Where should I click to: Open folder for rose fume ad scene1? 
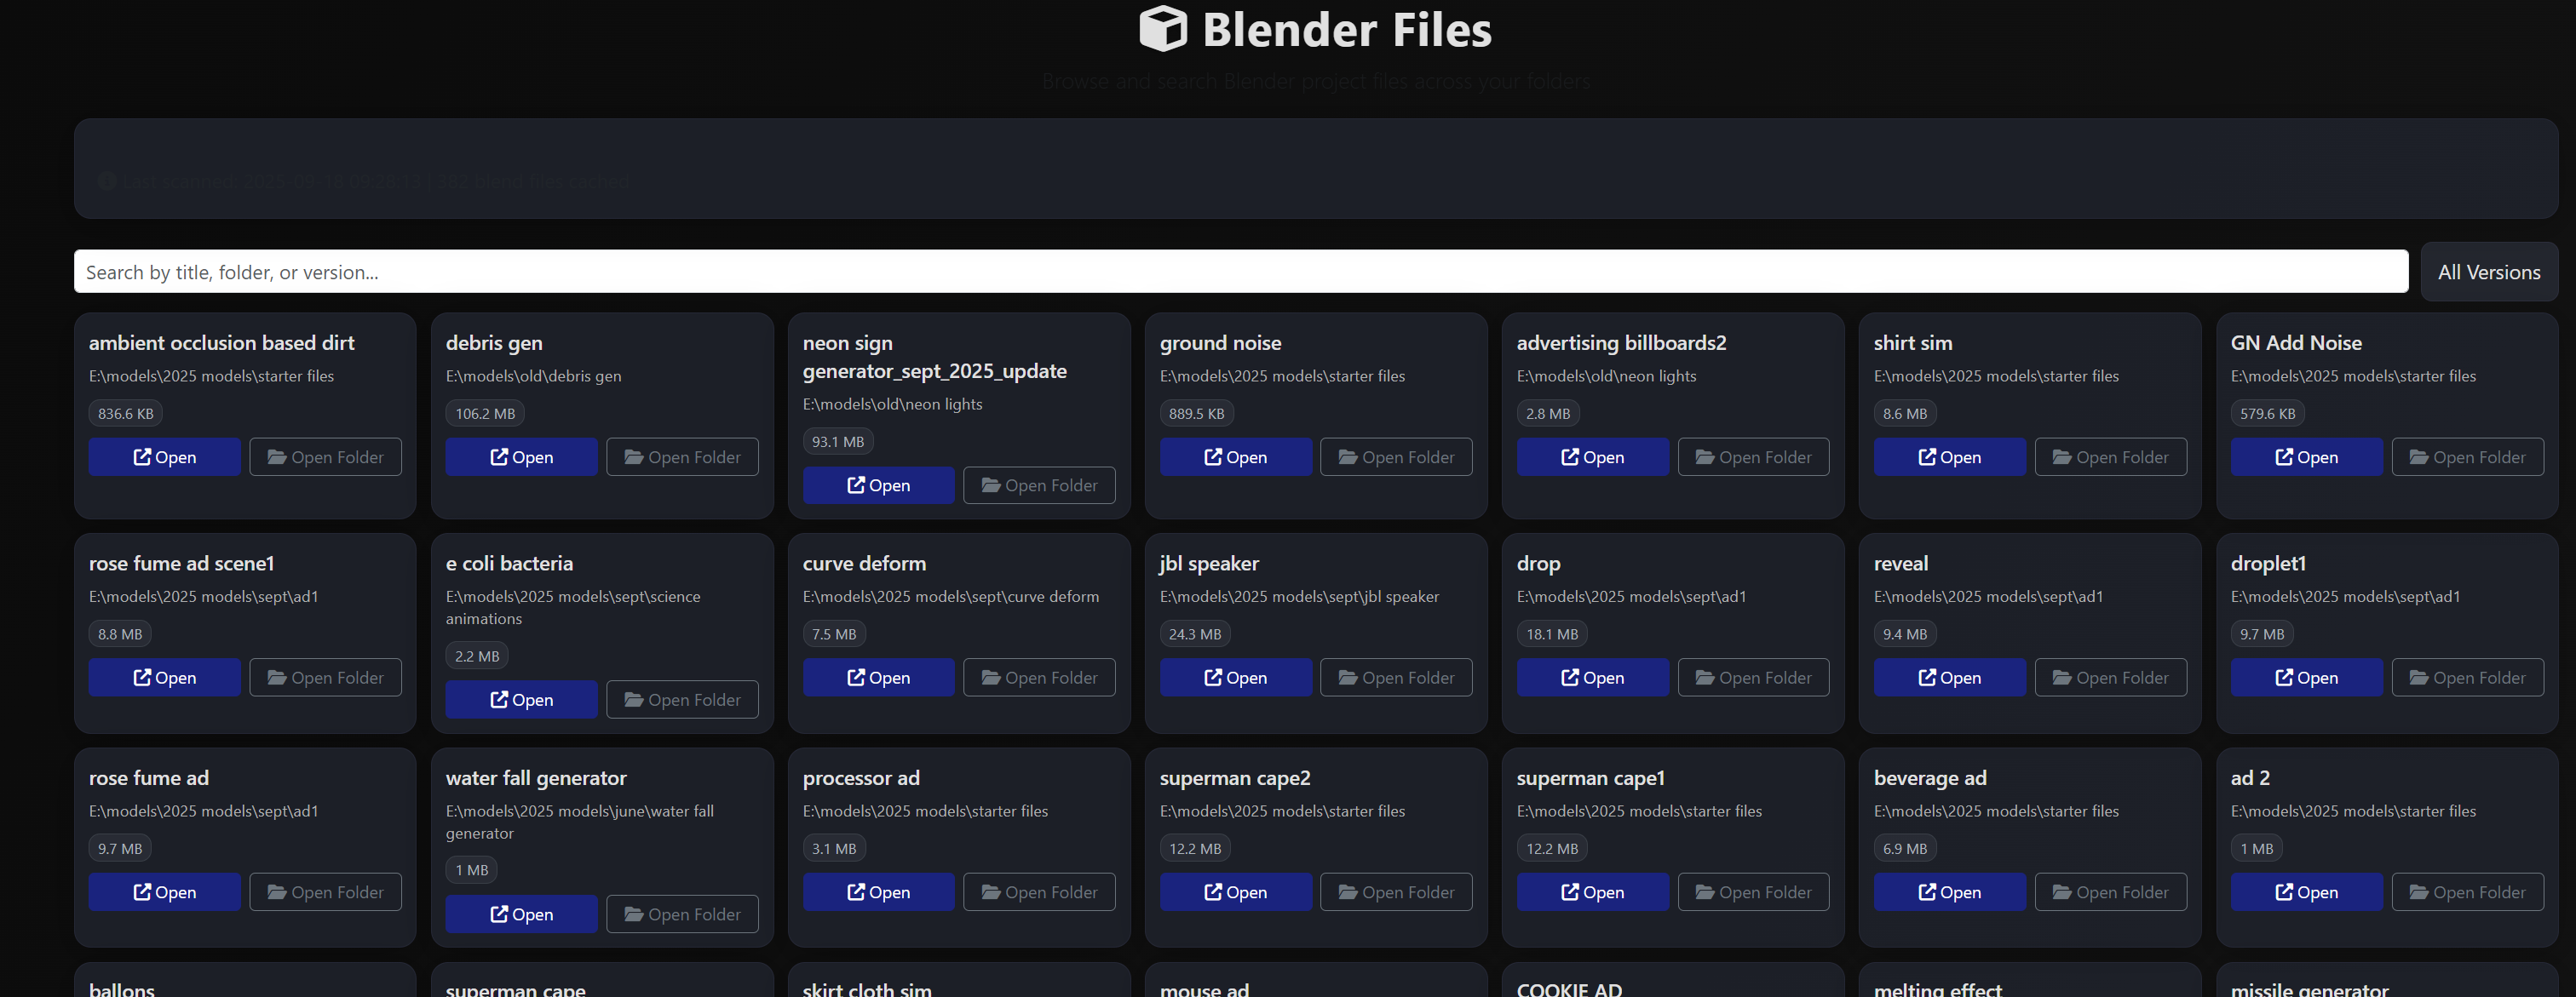(325, 678)
